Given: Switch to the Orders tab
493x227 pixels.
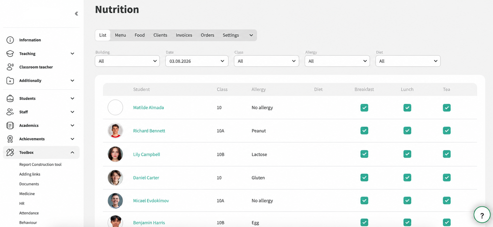Looking at the screenshot, I should [207, 35].
